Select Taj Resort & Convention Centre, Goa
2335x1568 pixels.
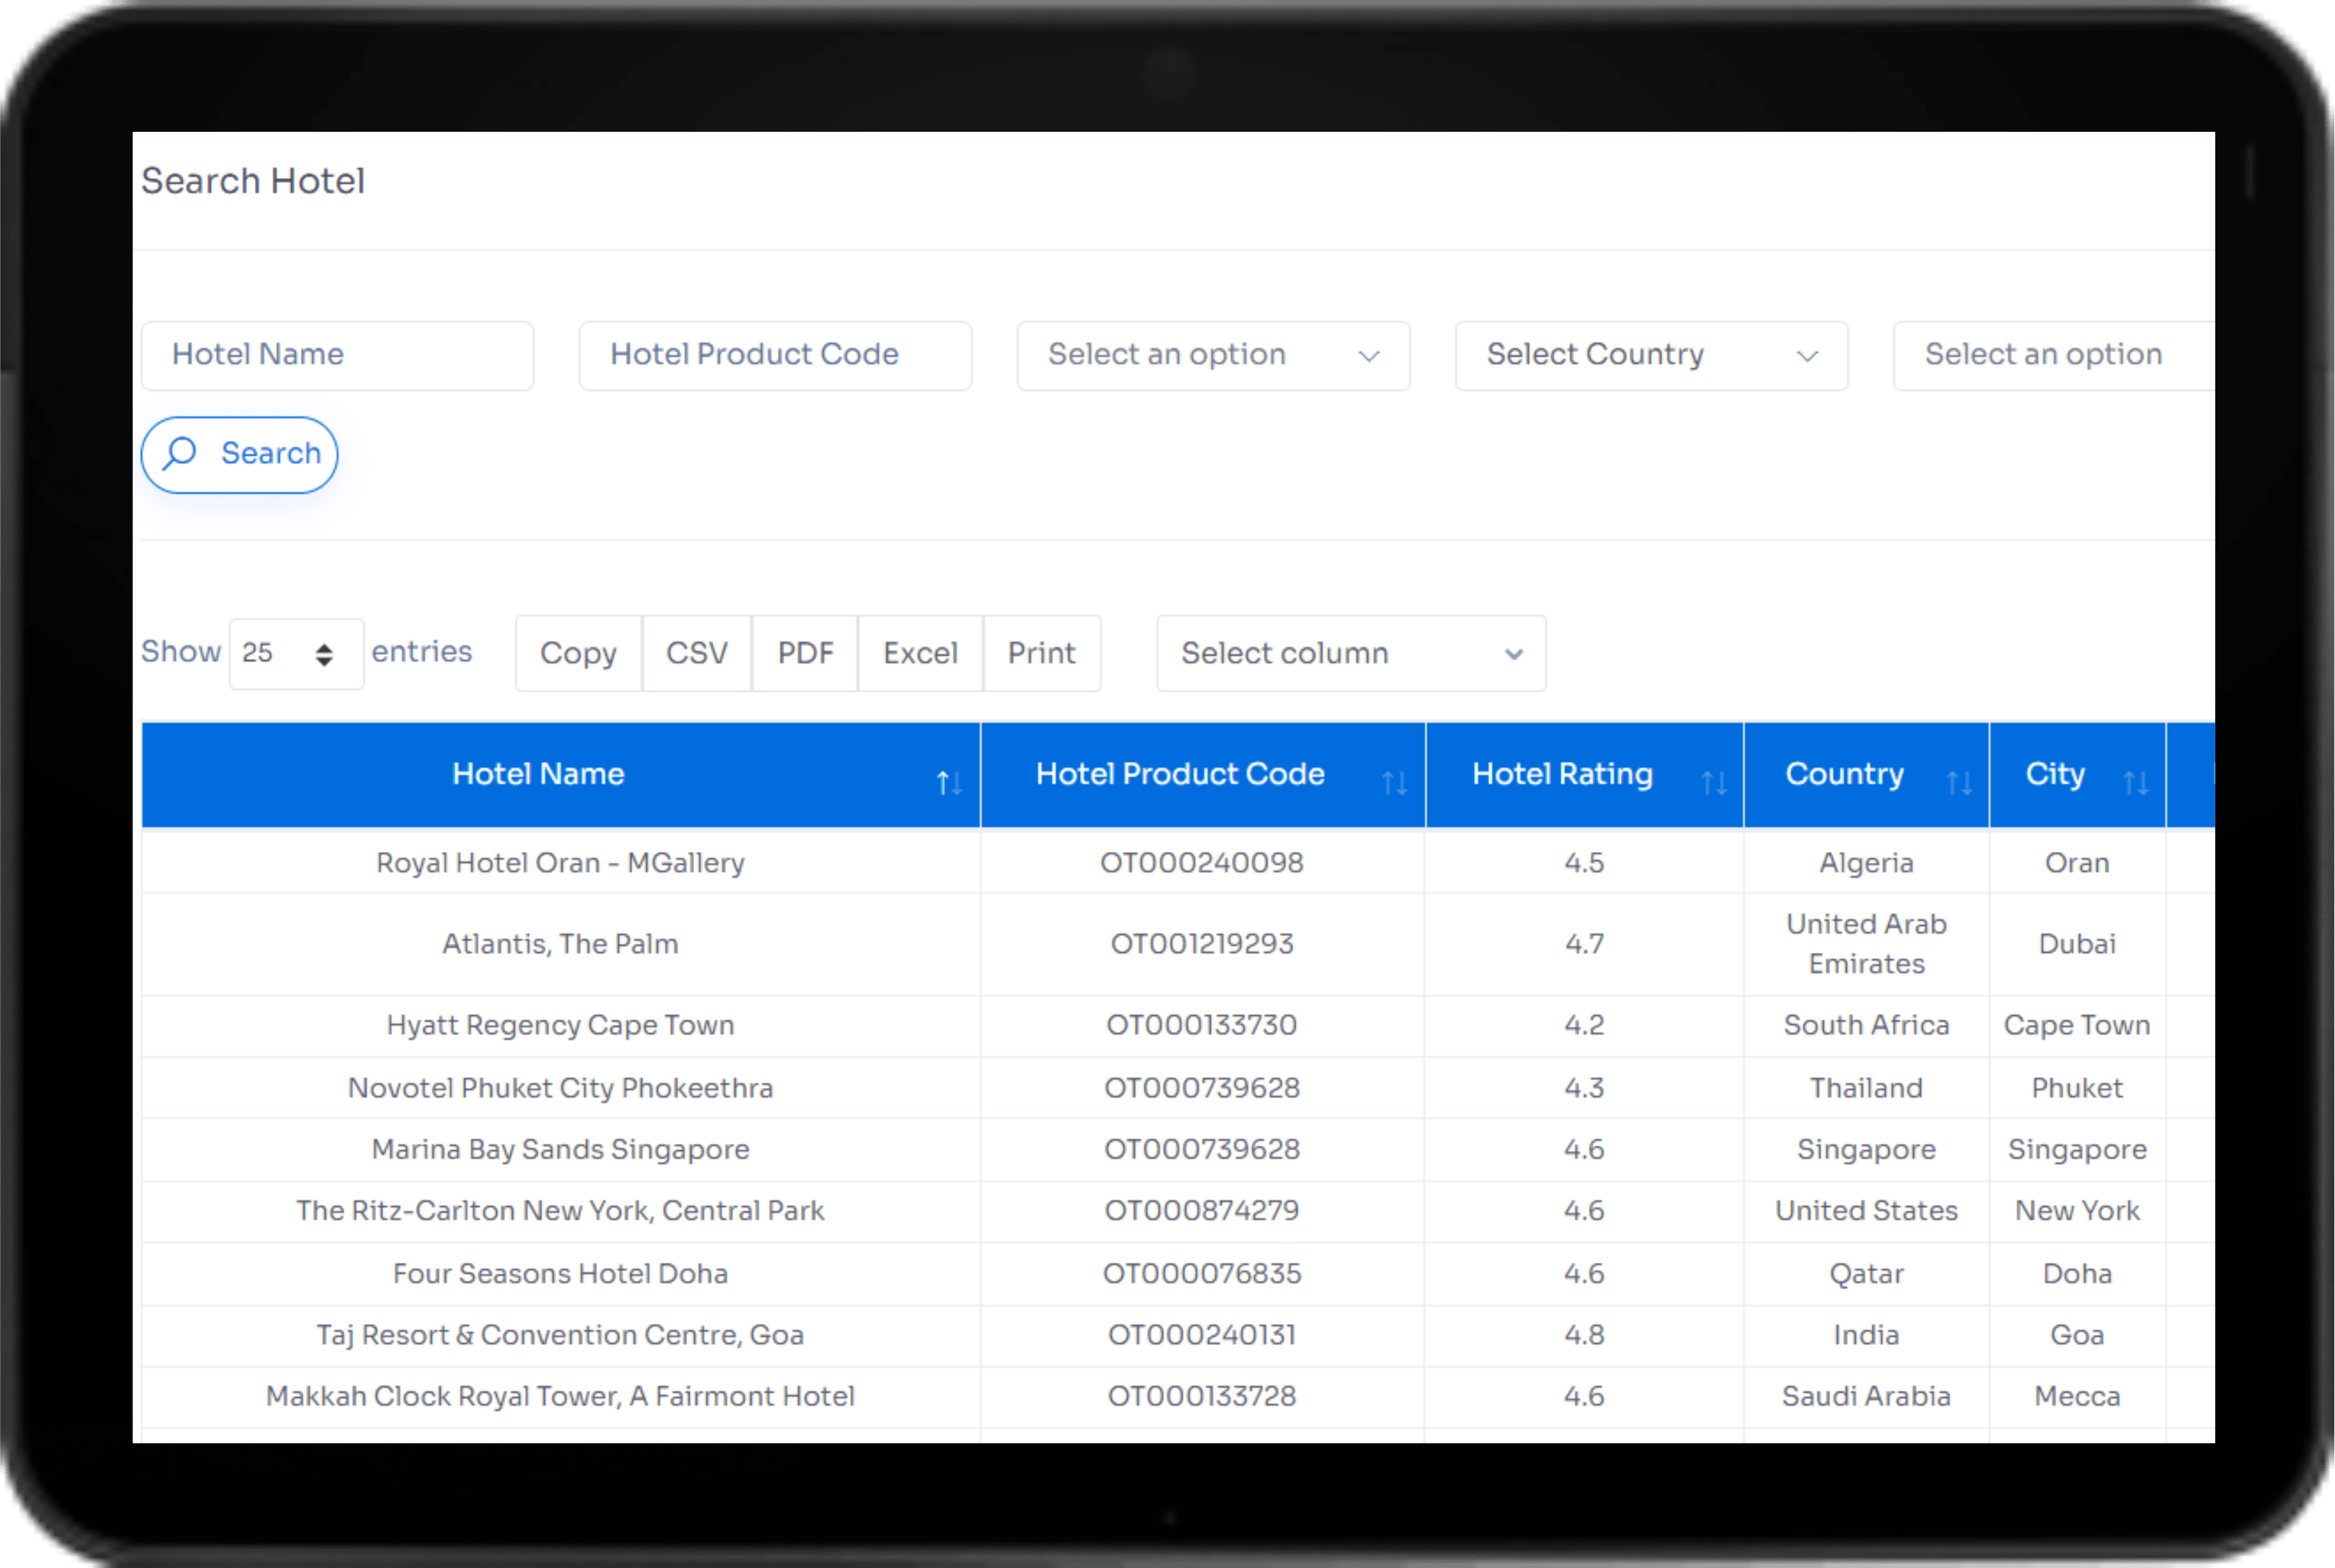pos(560,1335)
